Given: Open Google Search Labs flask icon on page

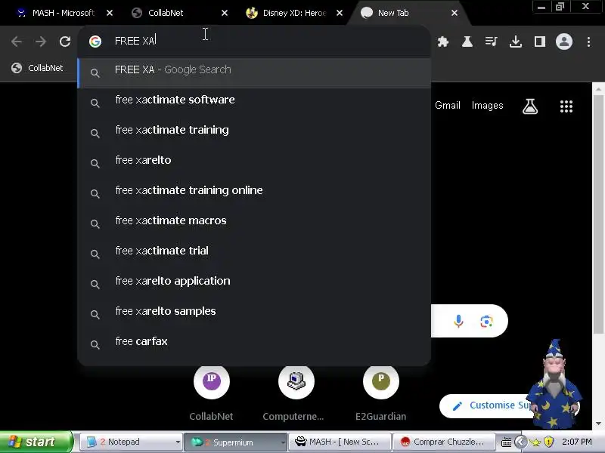Looking at the screenshot, I should pos(530,106).
